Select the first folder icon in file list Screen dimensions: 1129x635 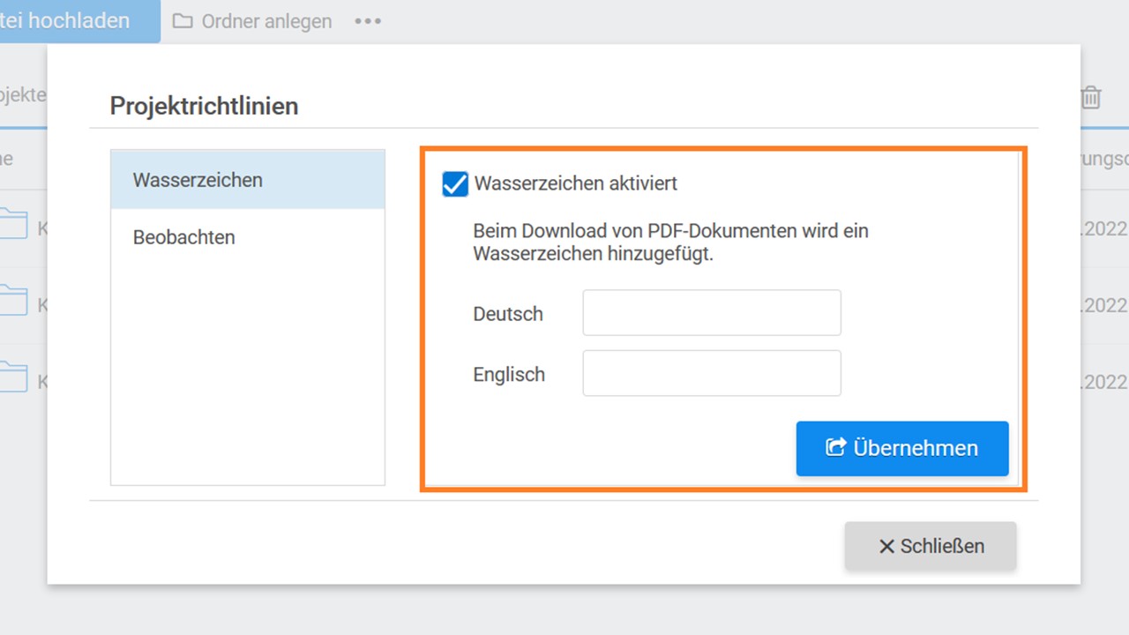coord(12,224)
